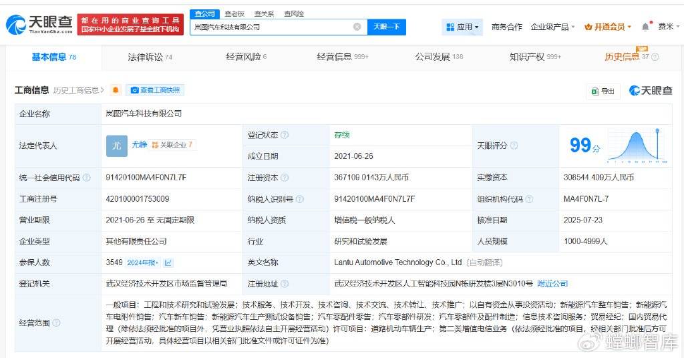The image size is (684, 358).
Task: Click the orange alert bell beside 历史工商信息
Action: (116, 89)
